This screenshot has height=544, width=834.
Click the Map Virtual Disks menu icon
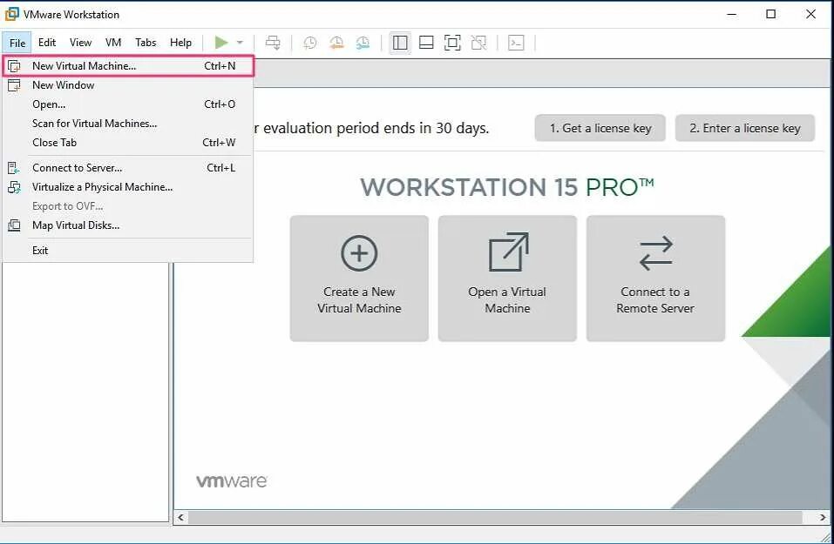pos(14,225)
